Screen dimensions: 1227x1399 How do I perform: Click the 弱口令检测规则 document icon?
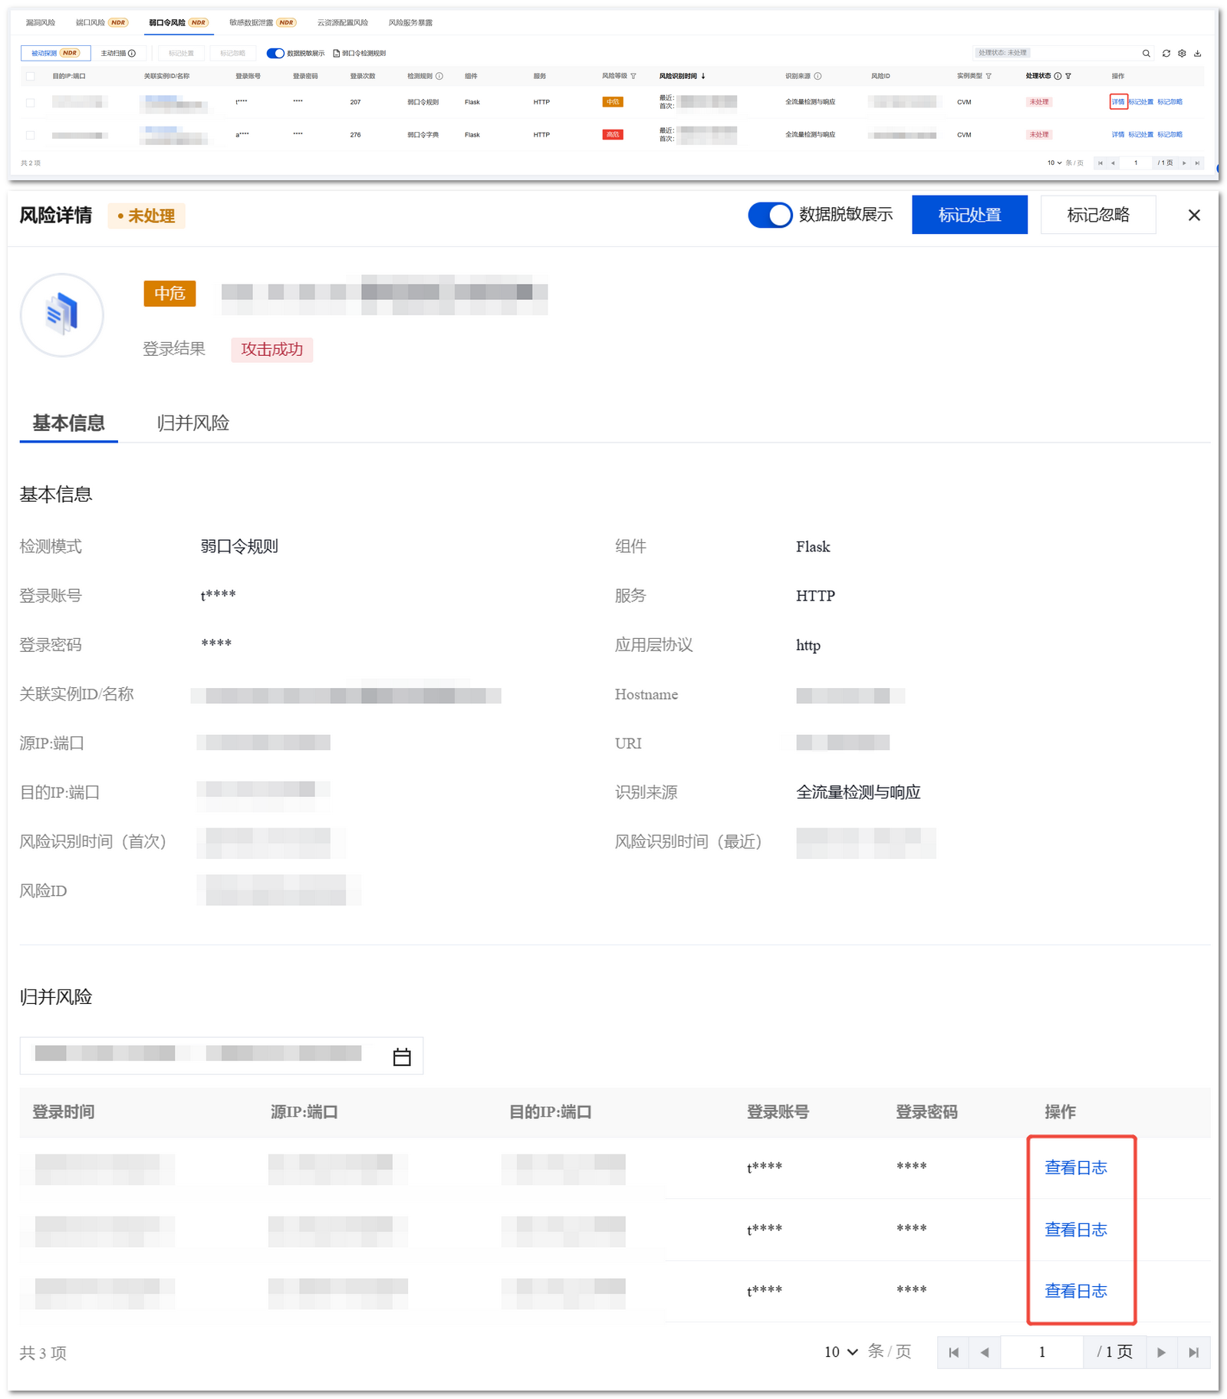(336, 54)
